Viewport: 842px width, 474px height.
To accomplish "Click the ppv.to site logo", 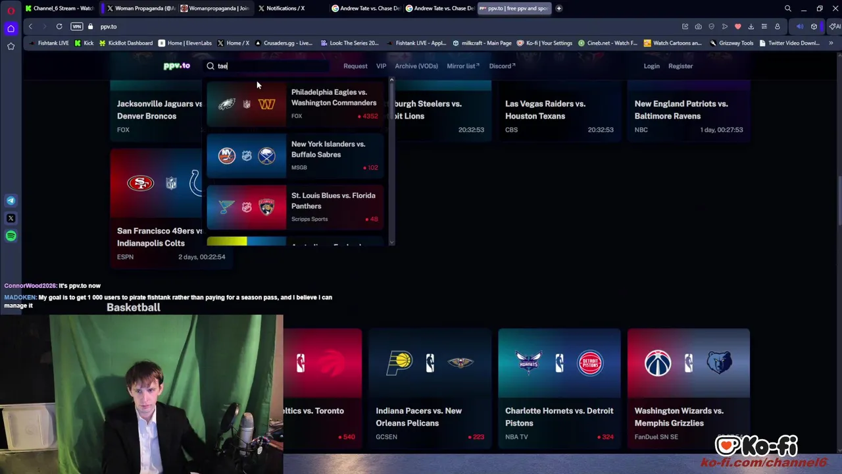I will pos(176,66).
